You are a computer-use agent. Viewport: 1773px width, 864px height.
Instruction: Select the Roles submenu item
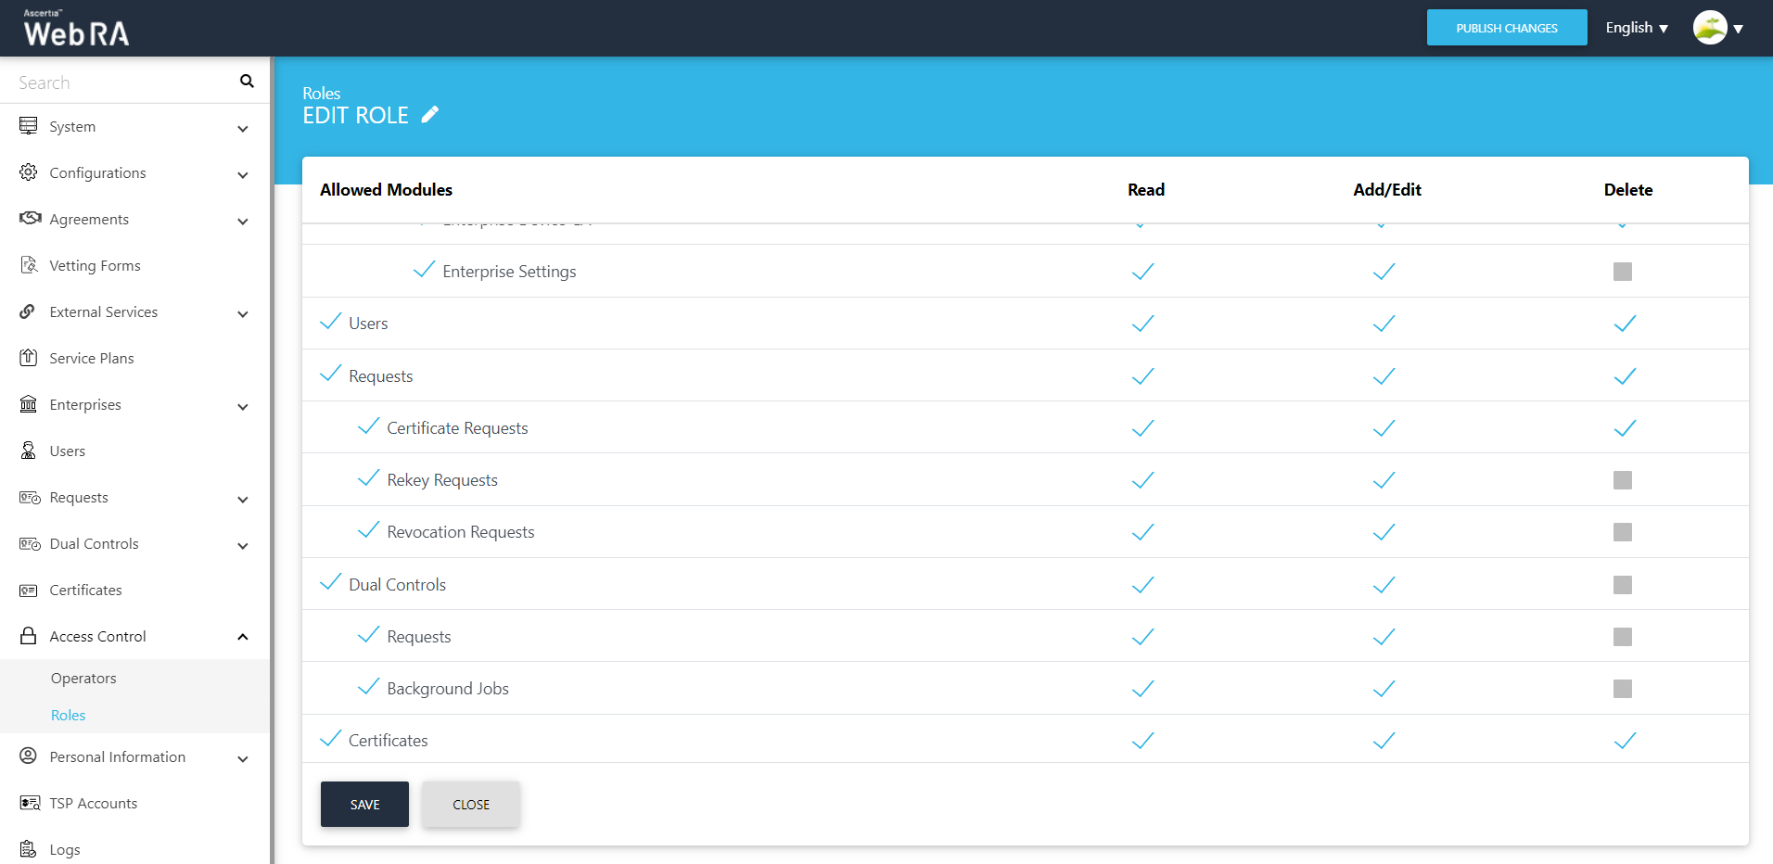69,716
